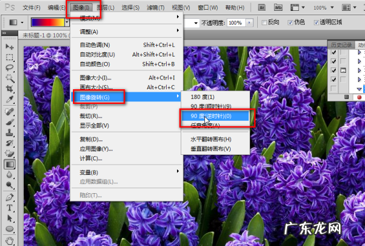Choose 水平翻转画布(H) flip horizontal
This screenshot has width=365, height=246.
[215, 139]
